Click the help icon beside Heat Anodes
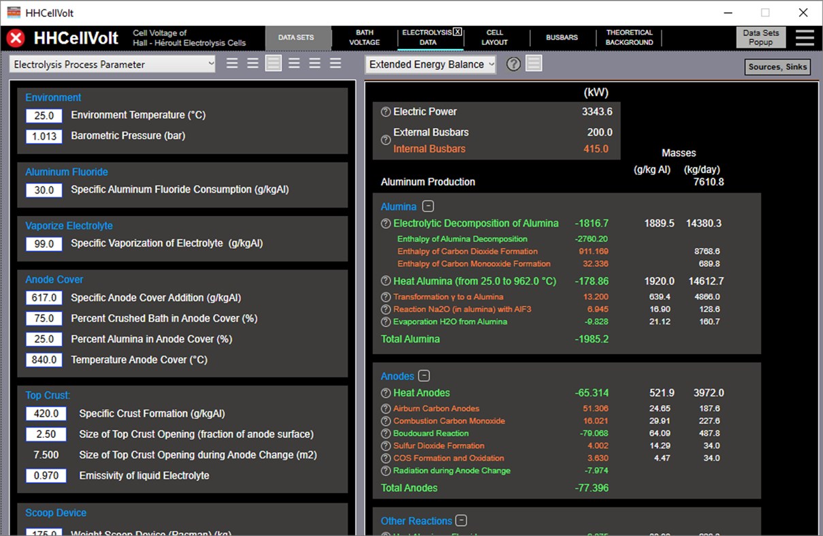This screenshot has height=536, width=823. (x=385, y=393)
